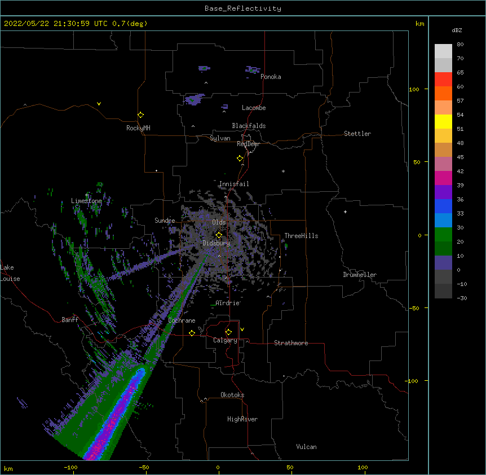Pick the royal blue swatch beside the 36 label

click(443, 206)
